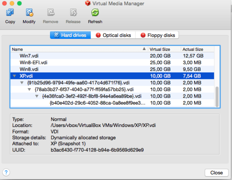
Task: Collapse the {78ab3b27-6f37...} snapshot disk
Action: (x=29, y=89)
